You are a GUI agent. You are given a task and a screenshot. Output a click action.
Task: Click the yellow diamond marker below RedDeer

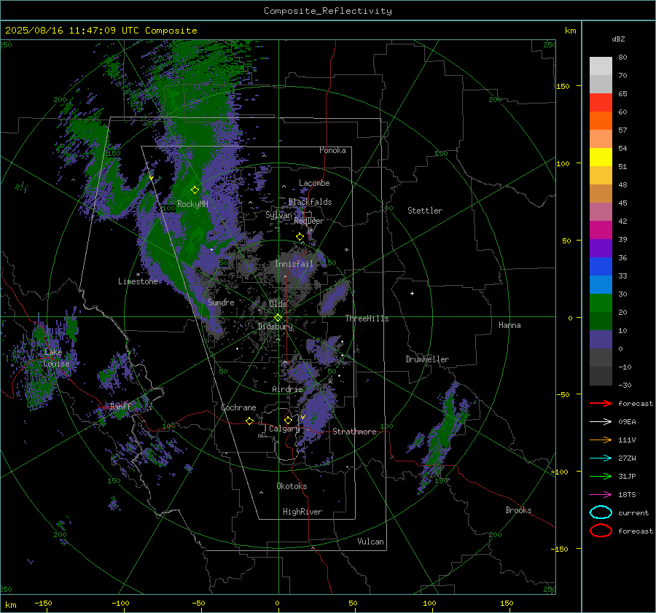click(x=300, y=237)
